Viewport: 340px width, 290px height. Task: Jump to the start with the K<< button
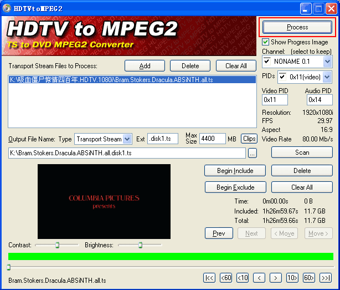pyautogui.click(x=209, y=278)
